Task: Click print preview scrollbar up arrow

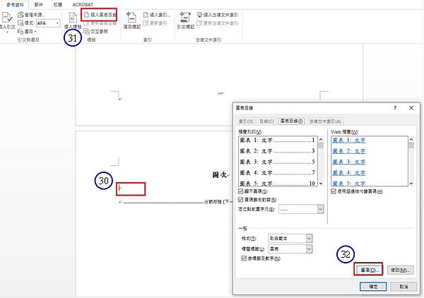Action: [321, 139]
